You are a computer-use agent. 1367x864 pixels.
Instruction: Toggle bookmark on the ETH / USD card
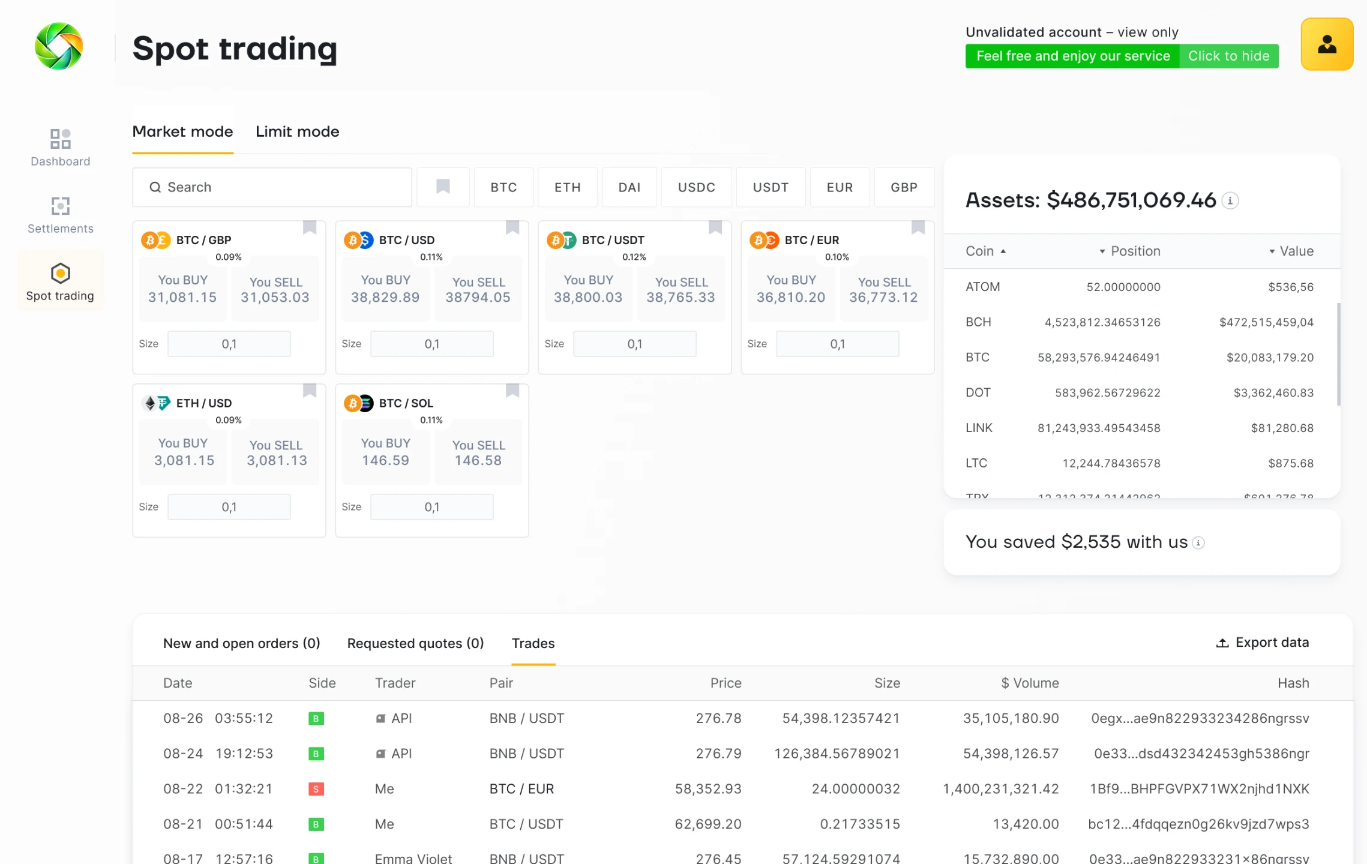(309, 391)
